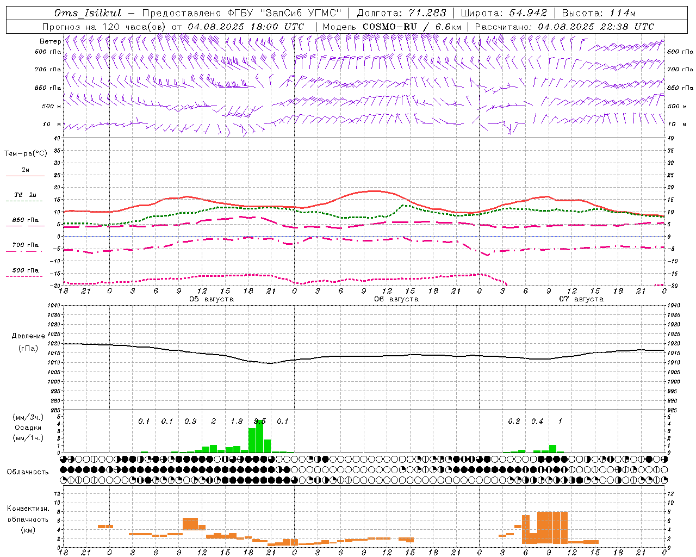This screenshot has height=557, width=696.
Task: Click the text Прогноз на 120 часа(ов)
Action: point(104,27)
